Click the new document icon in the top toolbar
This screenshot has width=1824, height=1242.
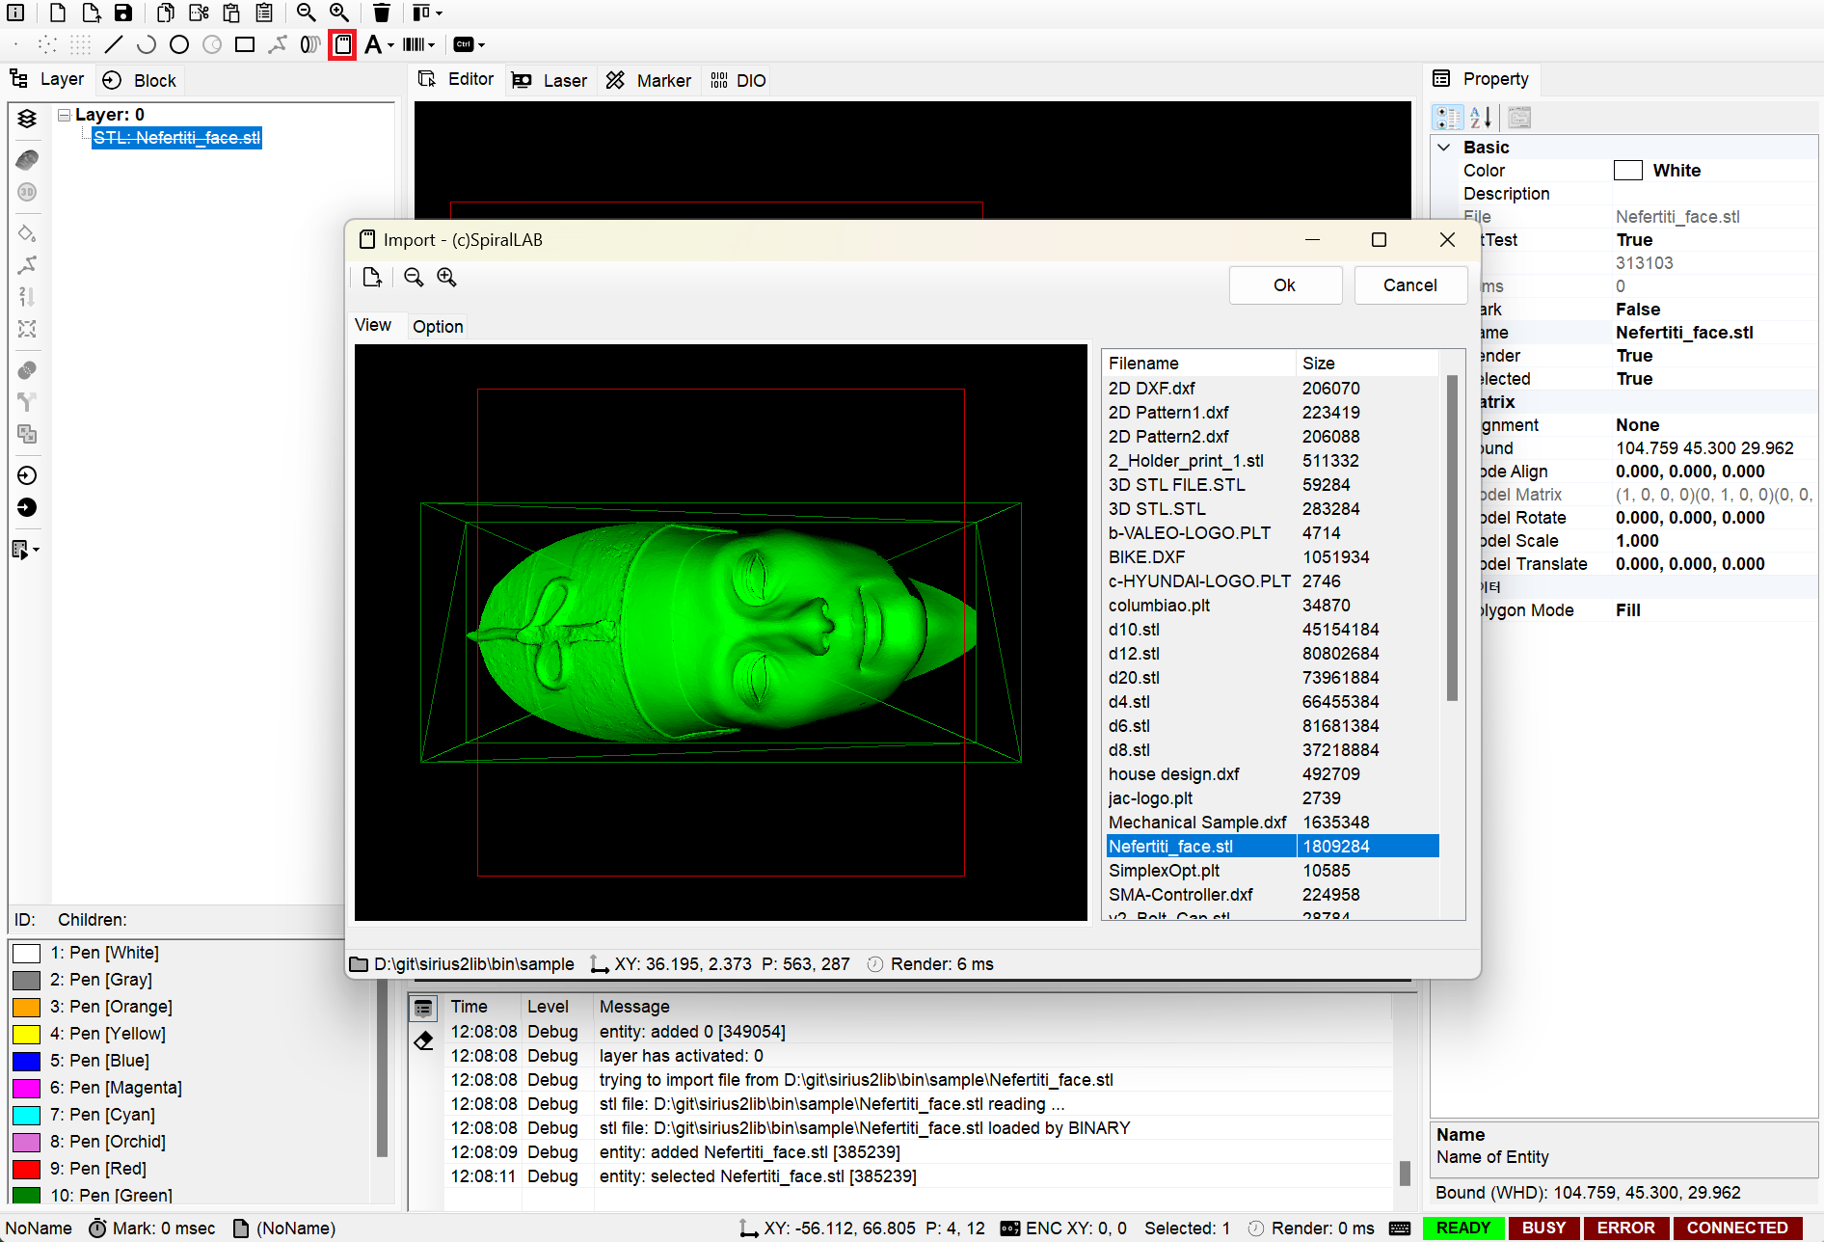pos(58,13)
